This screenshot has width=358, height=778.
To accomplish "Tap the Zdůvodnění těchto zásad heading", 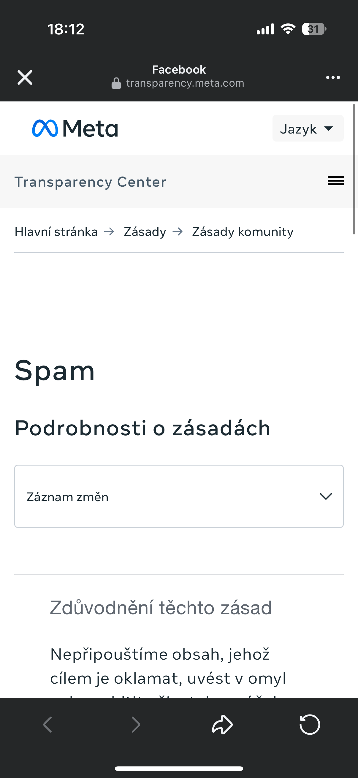I will (x=161, y=607).
